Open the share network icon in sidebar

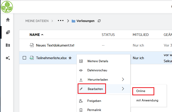click(8, 58)
